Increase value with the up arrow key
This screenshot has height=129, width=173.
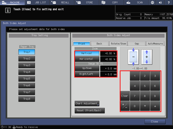pyautogui.click(x=155, y=106)
